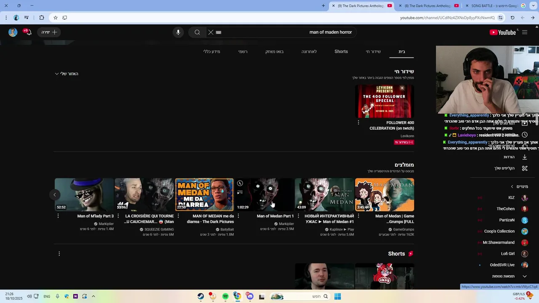This screenshot has width=539, height=303.
Task: Click the 'יצירה' create button
Action: (x=49, y=32)
